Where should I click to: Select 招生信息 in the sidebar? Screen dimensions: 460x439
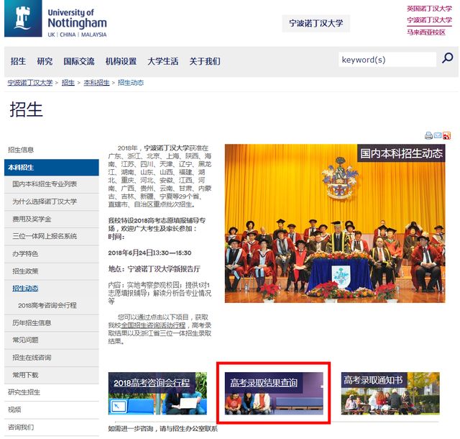[52, 150]
